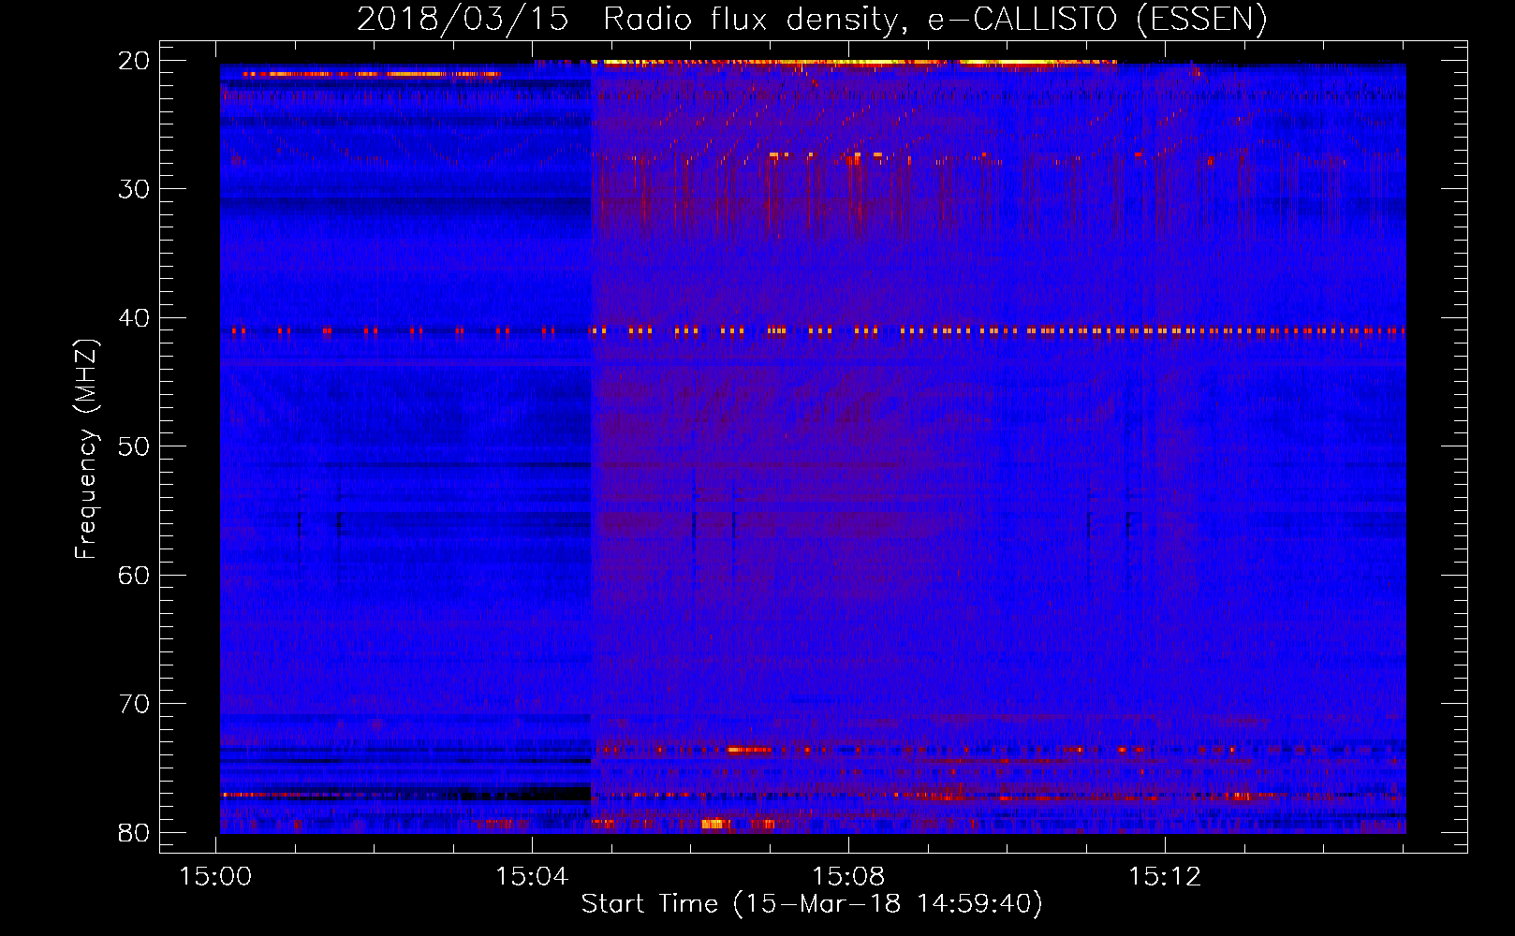Click the 15:08 time tick label
The width and height of the screenshot is (1515, 936).
tap(848, 877)
